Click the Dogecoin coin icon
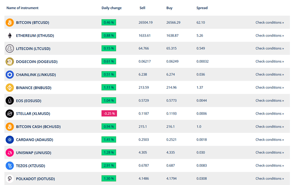This screenshot has width=295, height=185. pyautogui.click(x=10, y=62)
